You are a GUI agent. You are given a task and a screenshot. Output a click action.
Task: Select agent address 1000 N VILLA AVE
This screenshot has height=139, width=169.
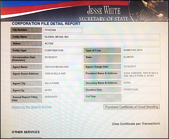click(x=63, y=75)
